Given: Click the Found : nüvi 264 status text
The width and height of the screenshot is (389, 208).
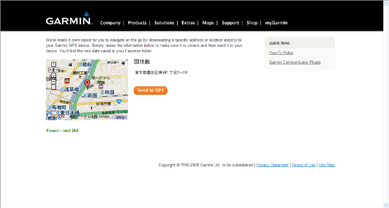Looking at the screenshot, I should (62, 130).
